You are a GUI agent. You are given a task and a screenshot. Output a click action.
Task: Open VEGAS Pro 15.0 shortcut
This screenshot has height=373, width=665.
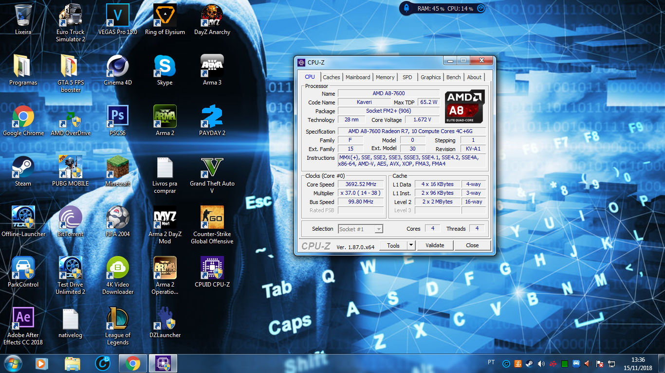click(x=118, y=19)
